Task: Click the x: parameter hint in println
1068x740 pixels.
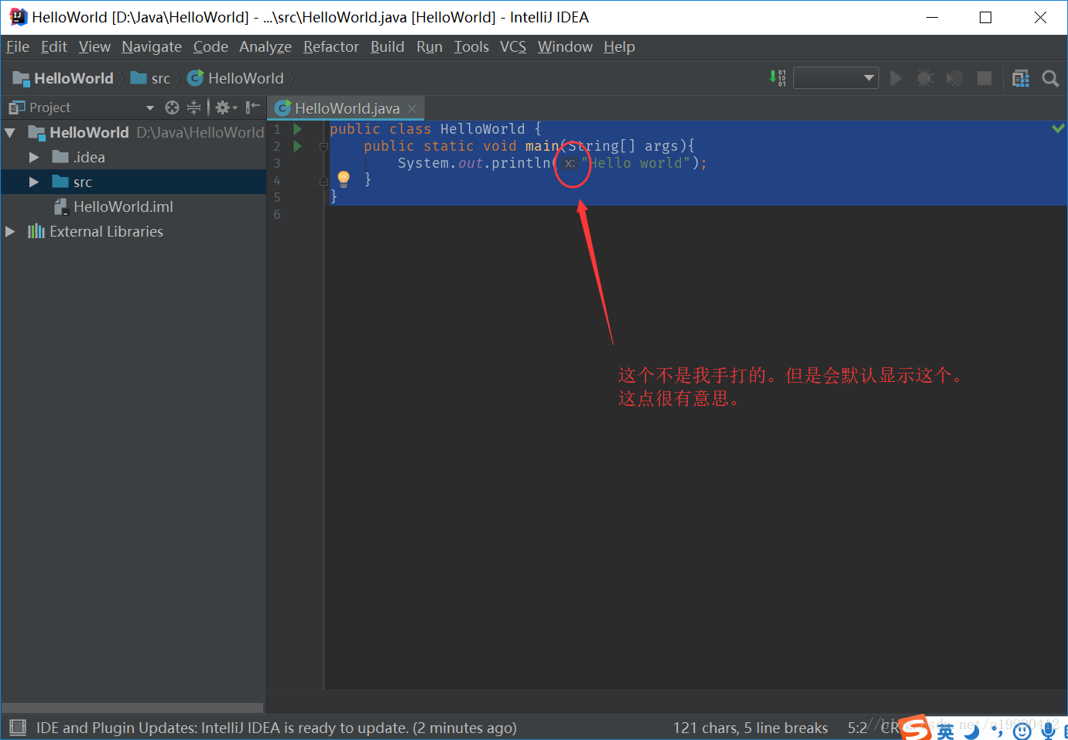Action: tap(570, 163)
